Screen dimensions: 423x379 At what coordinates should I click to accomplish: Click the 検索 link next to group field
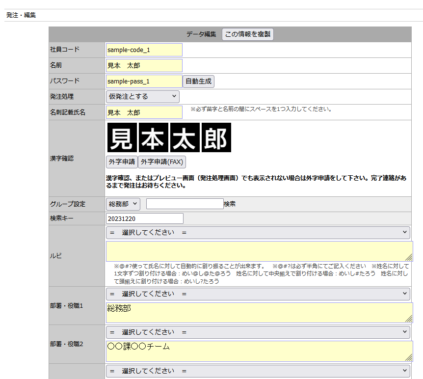230,204
